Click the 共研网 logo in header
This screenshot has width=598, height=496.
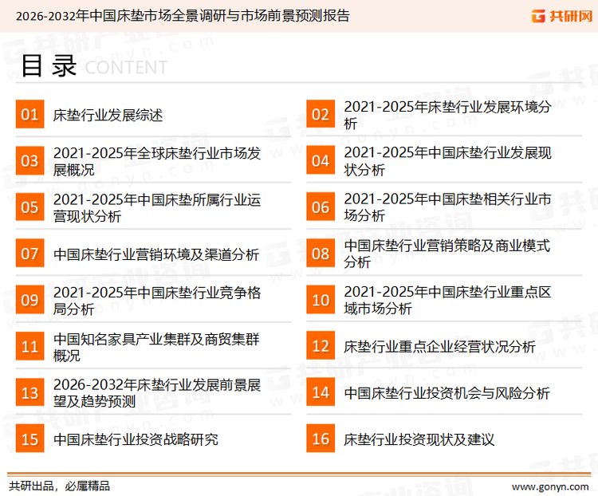[562, 16]
